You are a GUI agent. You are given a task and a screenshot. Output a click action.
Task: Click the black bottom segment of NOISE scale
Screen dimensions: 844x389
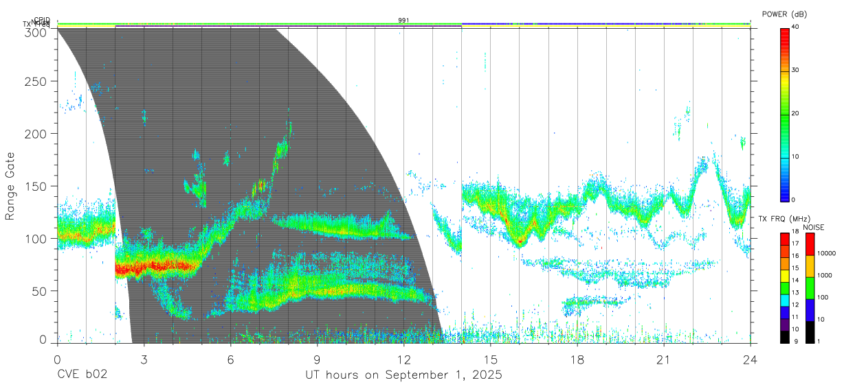809,332
